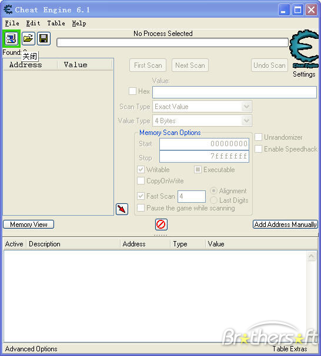Open the File menu
The width and height of the screenshot is (321, 356).
click(x=12, y=23)
